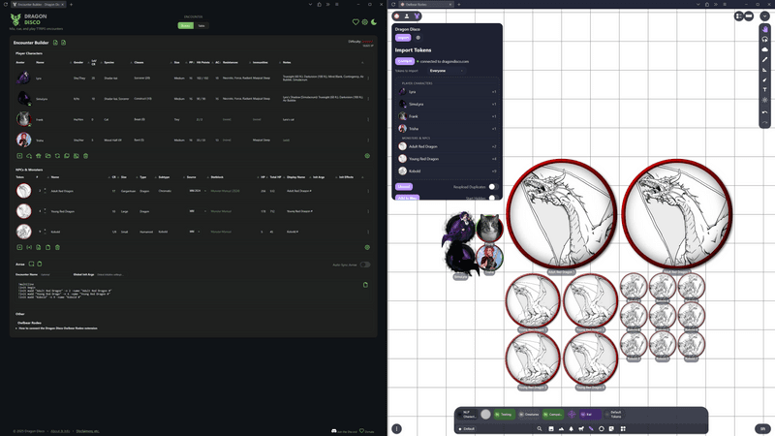Open the Dragon Disco extension icon in Owlbear

click(418, 16)
